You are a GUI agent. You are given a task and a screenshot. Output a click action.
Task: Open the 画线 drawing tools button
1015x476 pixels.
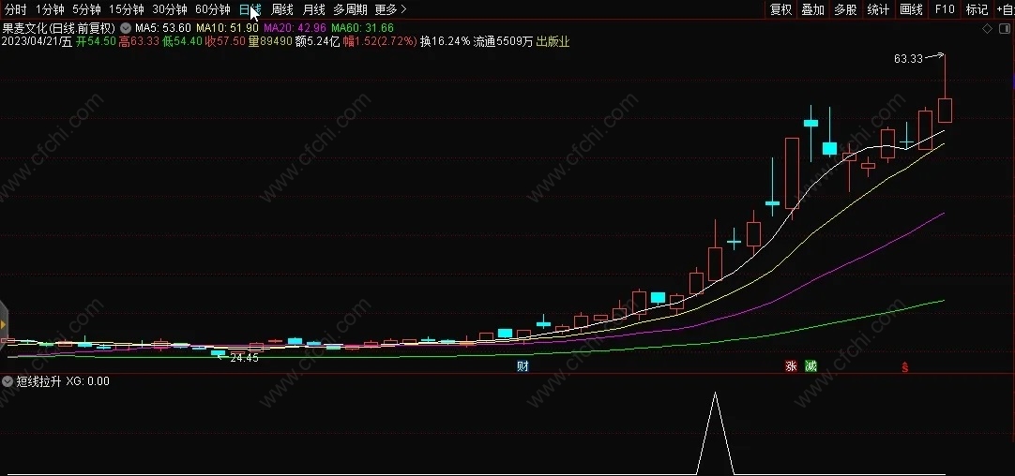(x=911, y=9)
